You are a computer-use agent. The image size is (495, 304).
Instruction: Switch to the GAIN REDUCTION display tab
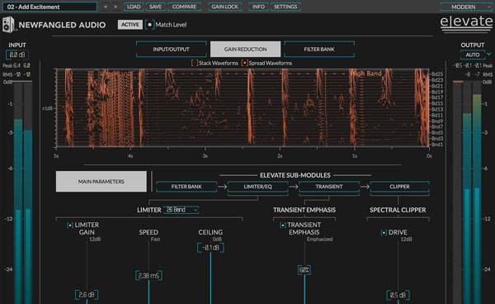245,50
